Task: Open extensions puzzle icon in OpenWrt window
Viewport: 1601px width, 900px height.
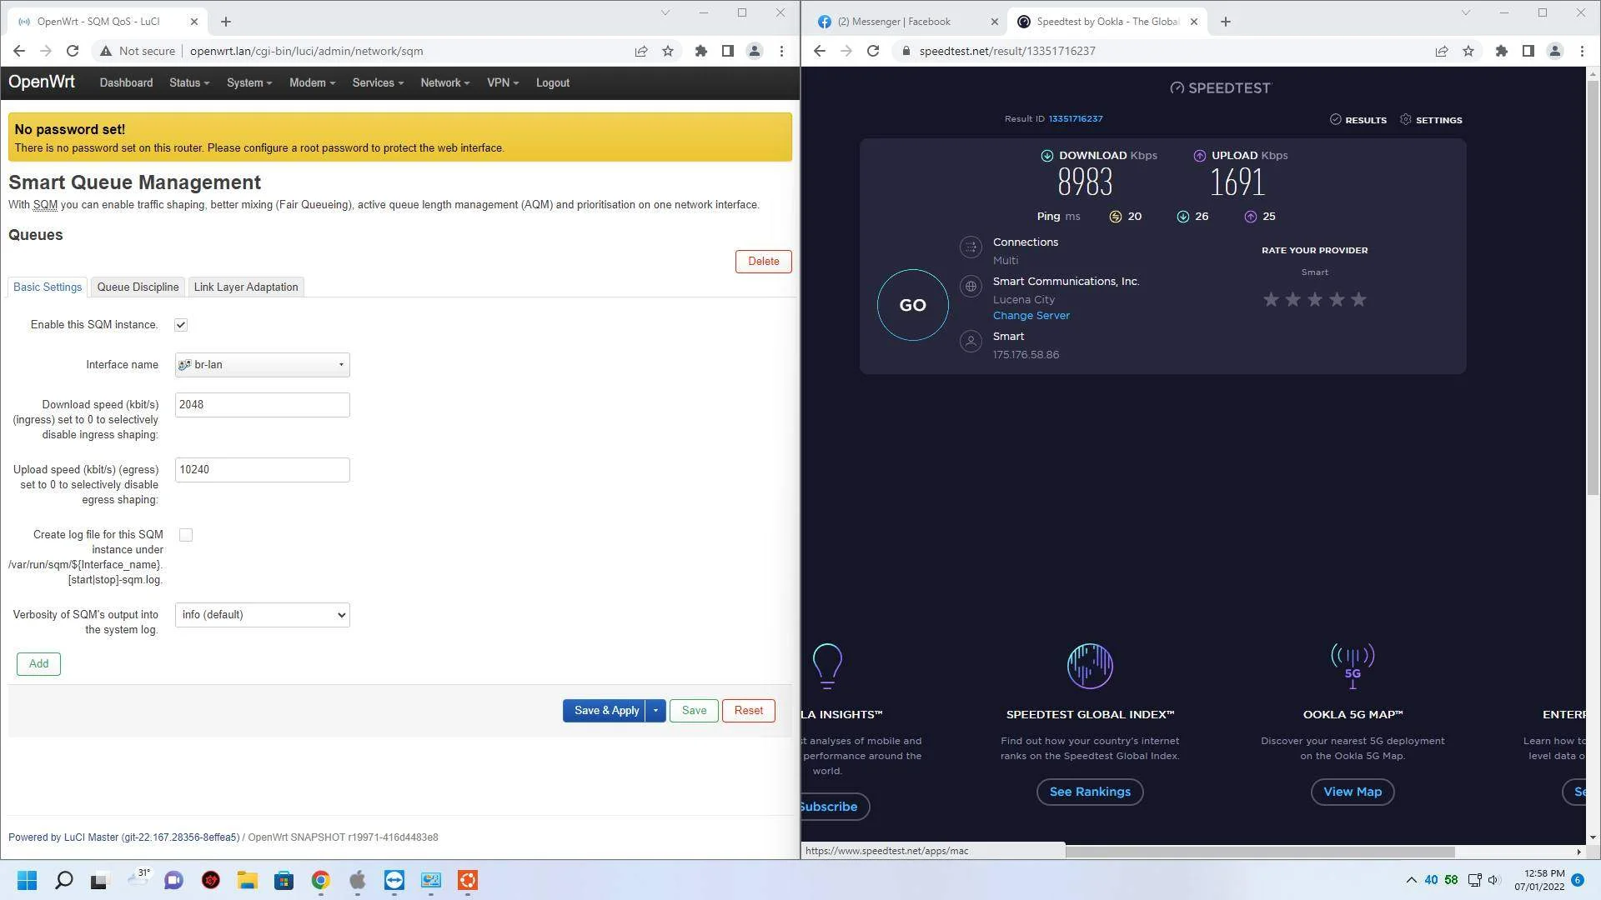Action: click(x=701, y=51)
